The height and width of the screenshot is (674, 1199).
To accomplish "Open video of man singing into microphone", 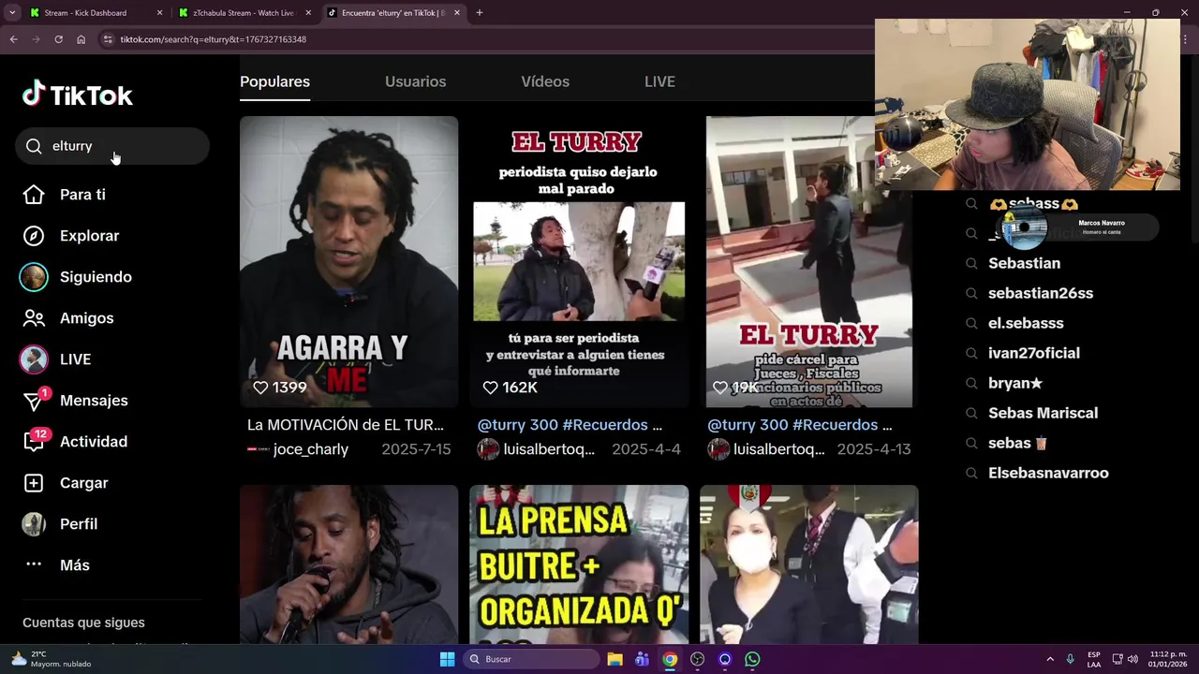I will click(x=348, y=564).
